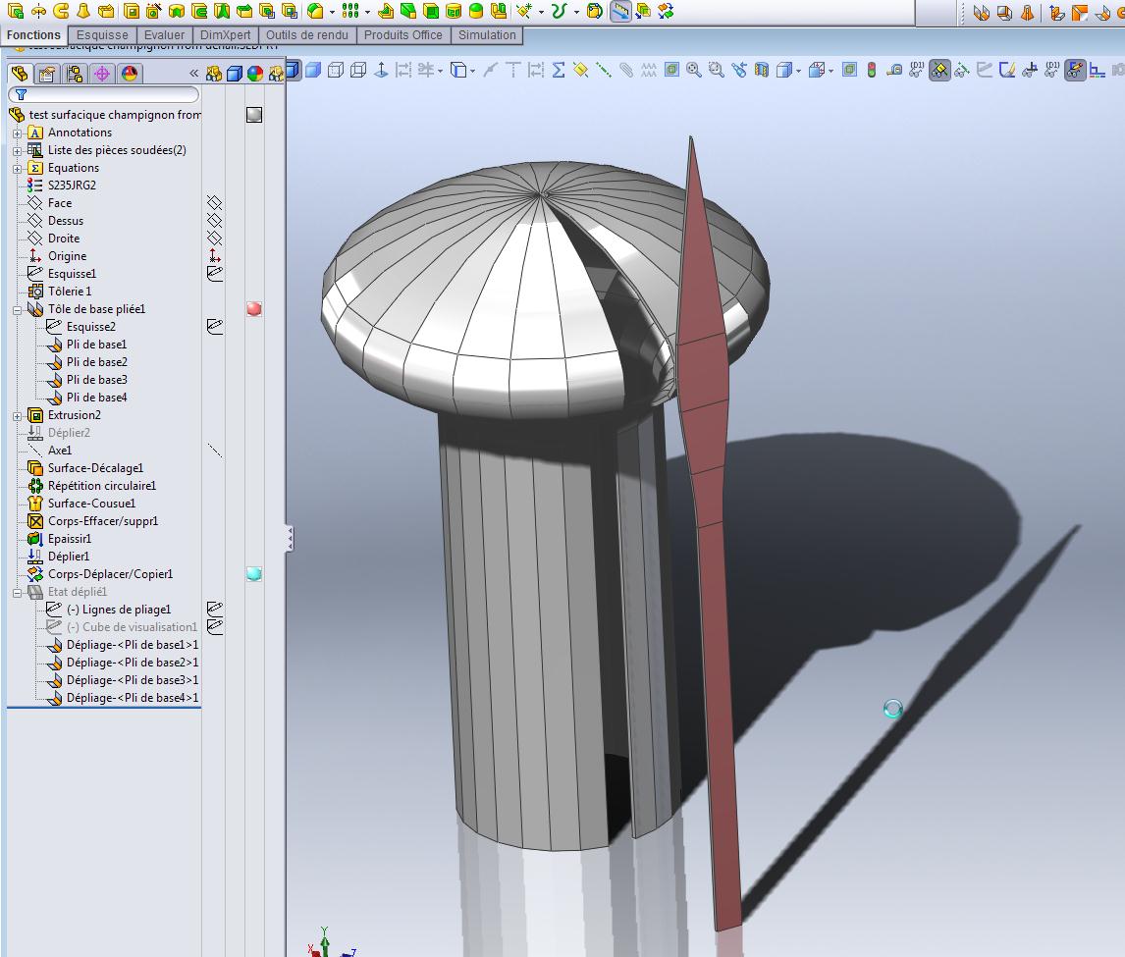
Task: Click the Epaissir1 feature in tree
Action: (x=69, y=539)
